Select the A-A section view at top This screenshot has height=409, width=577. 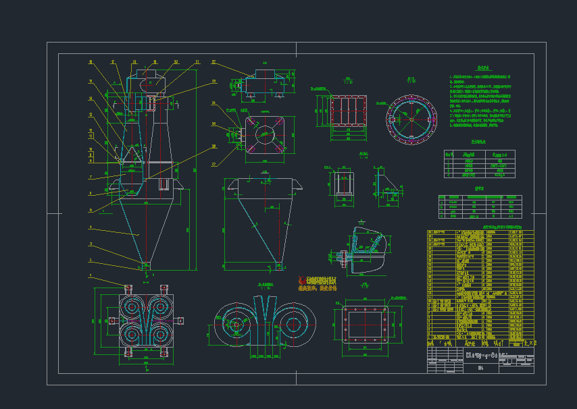(x=264, y=86)
